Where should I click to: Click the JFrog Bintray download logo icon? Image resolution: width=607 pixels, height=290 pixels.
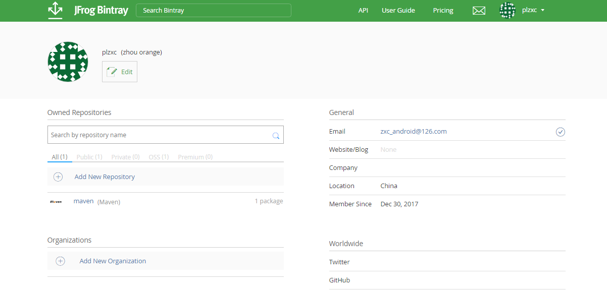[x=55, y=11]
